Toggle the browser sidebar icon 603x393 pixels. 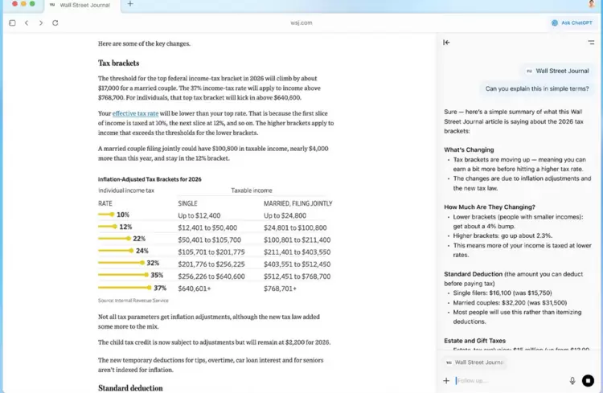pyautogui.click(x=12, y=23)
